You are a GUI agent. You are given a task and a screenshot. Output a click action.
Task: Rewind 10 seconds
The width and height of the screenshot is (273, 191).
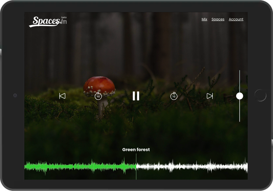98,96
